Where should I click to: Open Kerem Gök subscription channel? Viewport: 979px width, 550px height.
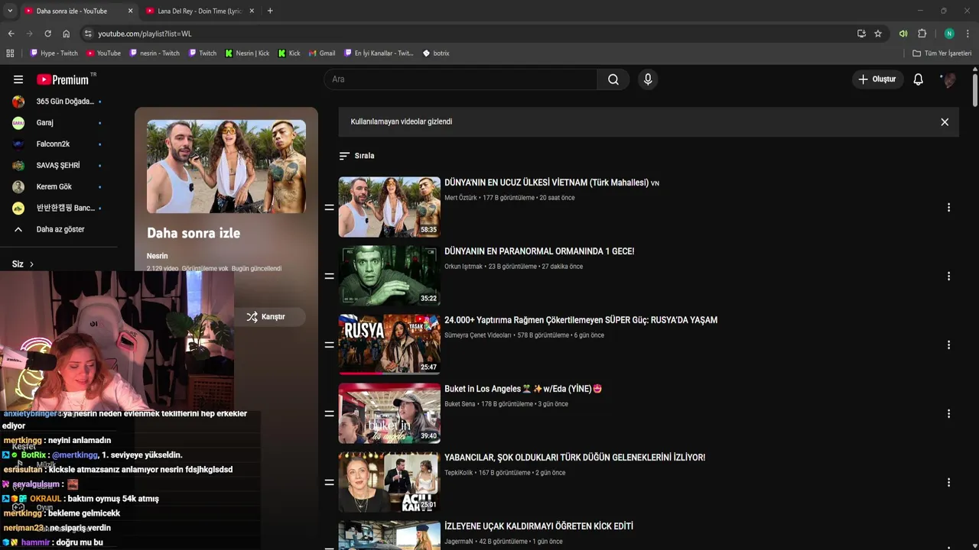pyautogui.click(x=58, y=187)
